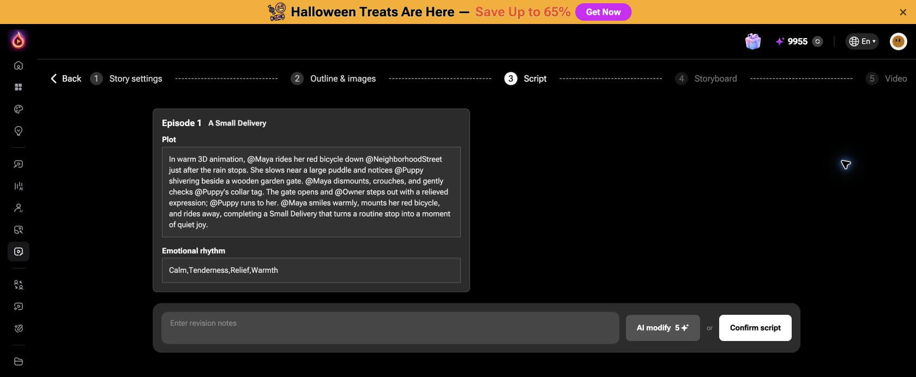Open the four-squares grid icon in the sidebar
Viewport: 916px width, 377px height.
[x=19, y=87]
